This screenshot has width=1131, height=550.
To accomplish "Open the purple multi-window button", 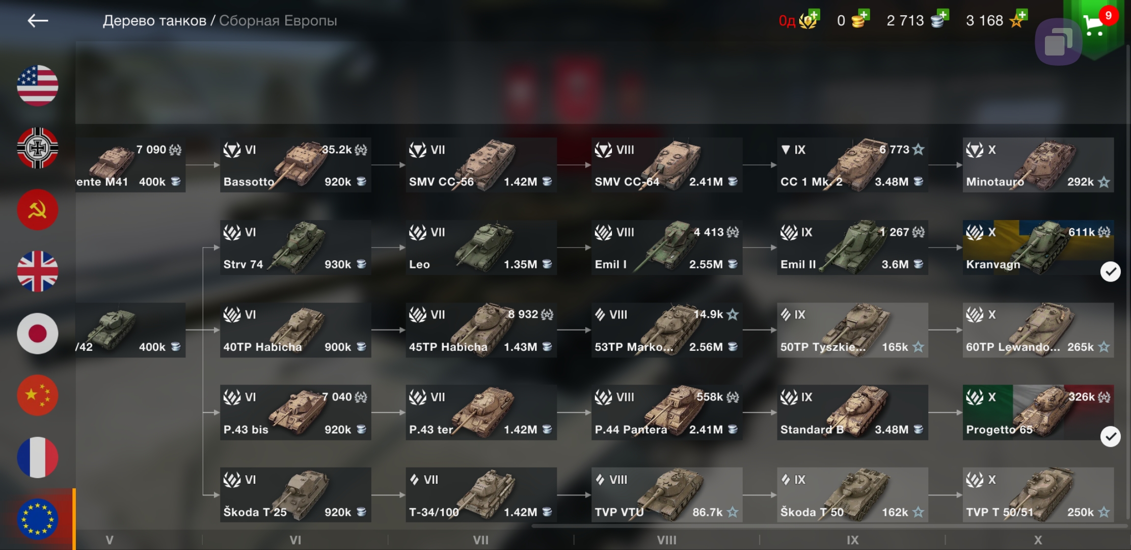I will coord(1059,42).
